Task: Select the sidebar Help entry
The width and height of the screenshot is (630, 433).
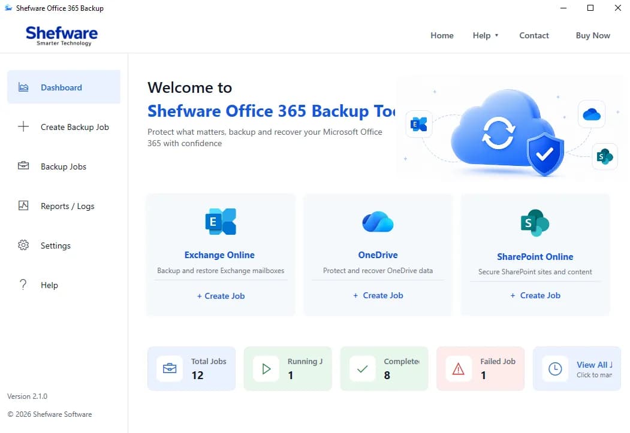Action: pos(64,285)
